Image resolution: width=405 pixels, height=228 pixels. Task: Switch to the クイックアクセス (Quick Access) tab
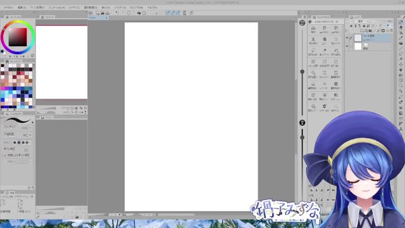pyautogui.click(x=321, y=17)
